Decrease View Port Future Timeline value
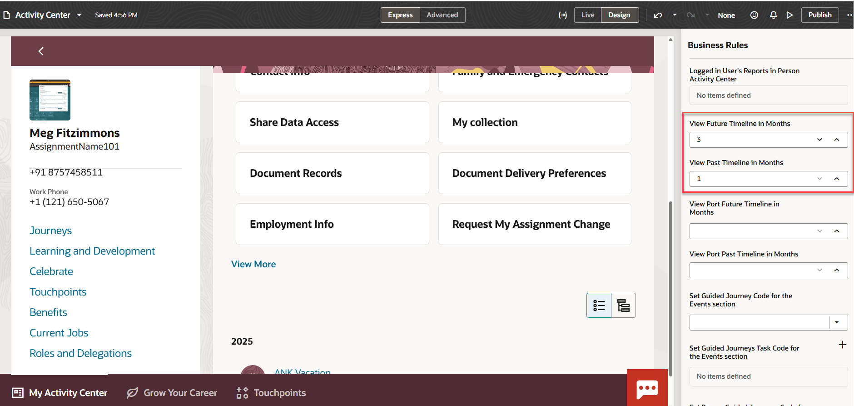Image resolution: width=854 pixels, height=406 pixels. click(x=819, y=231)
